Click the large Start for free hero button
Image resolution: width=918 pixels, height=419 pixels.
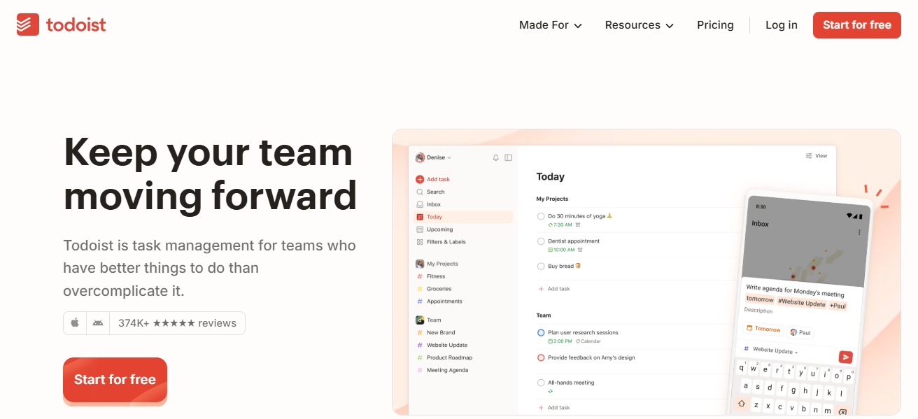[115, 380]
